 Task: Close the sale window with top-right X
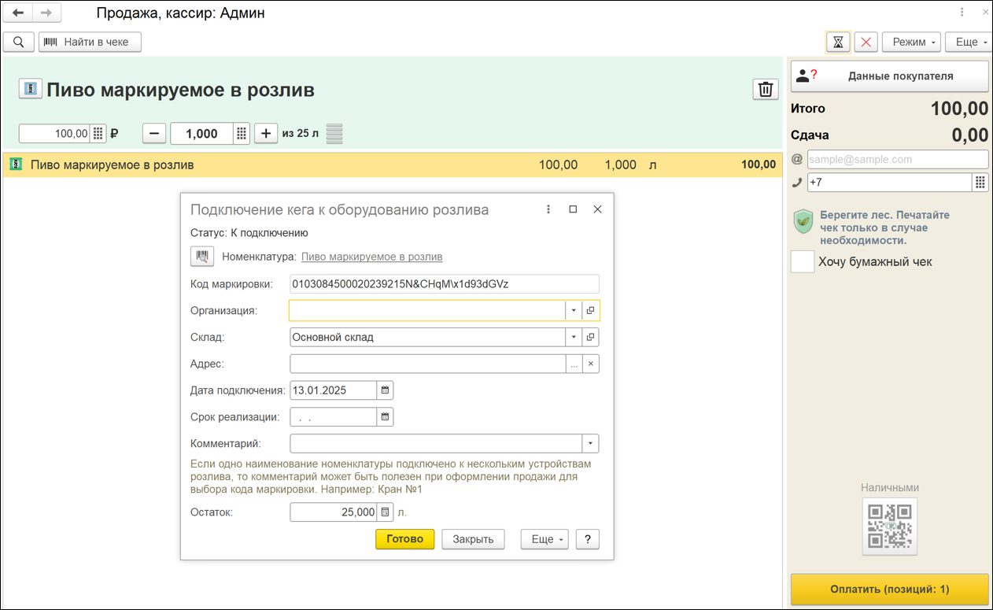pyautogui.click(x=984, y=13)
